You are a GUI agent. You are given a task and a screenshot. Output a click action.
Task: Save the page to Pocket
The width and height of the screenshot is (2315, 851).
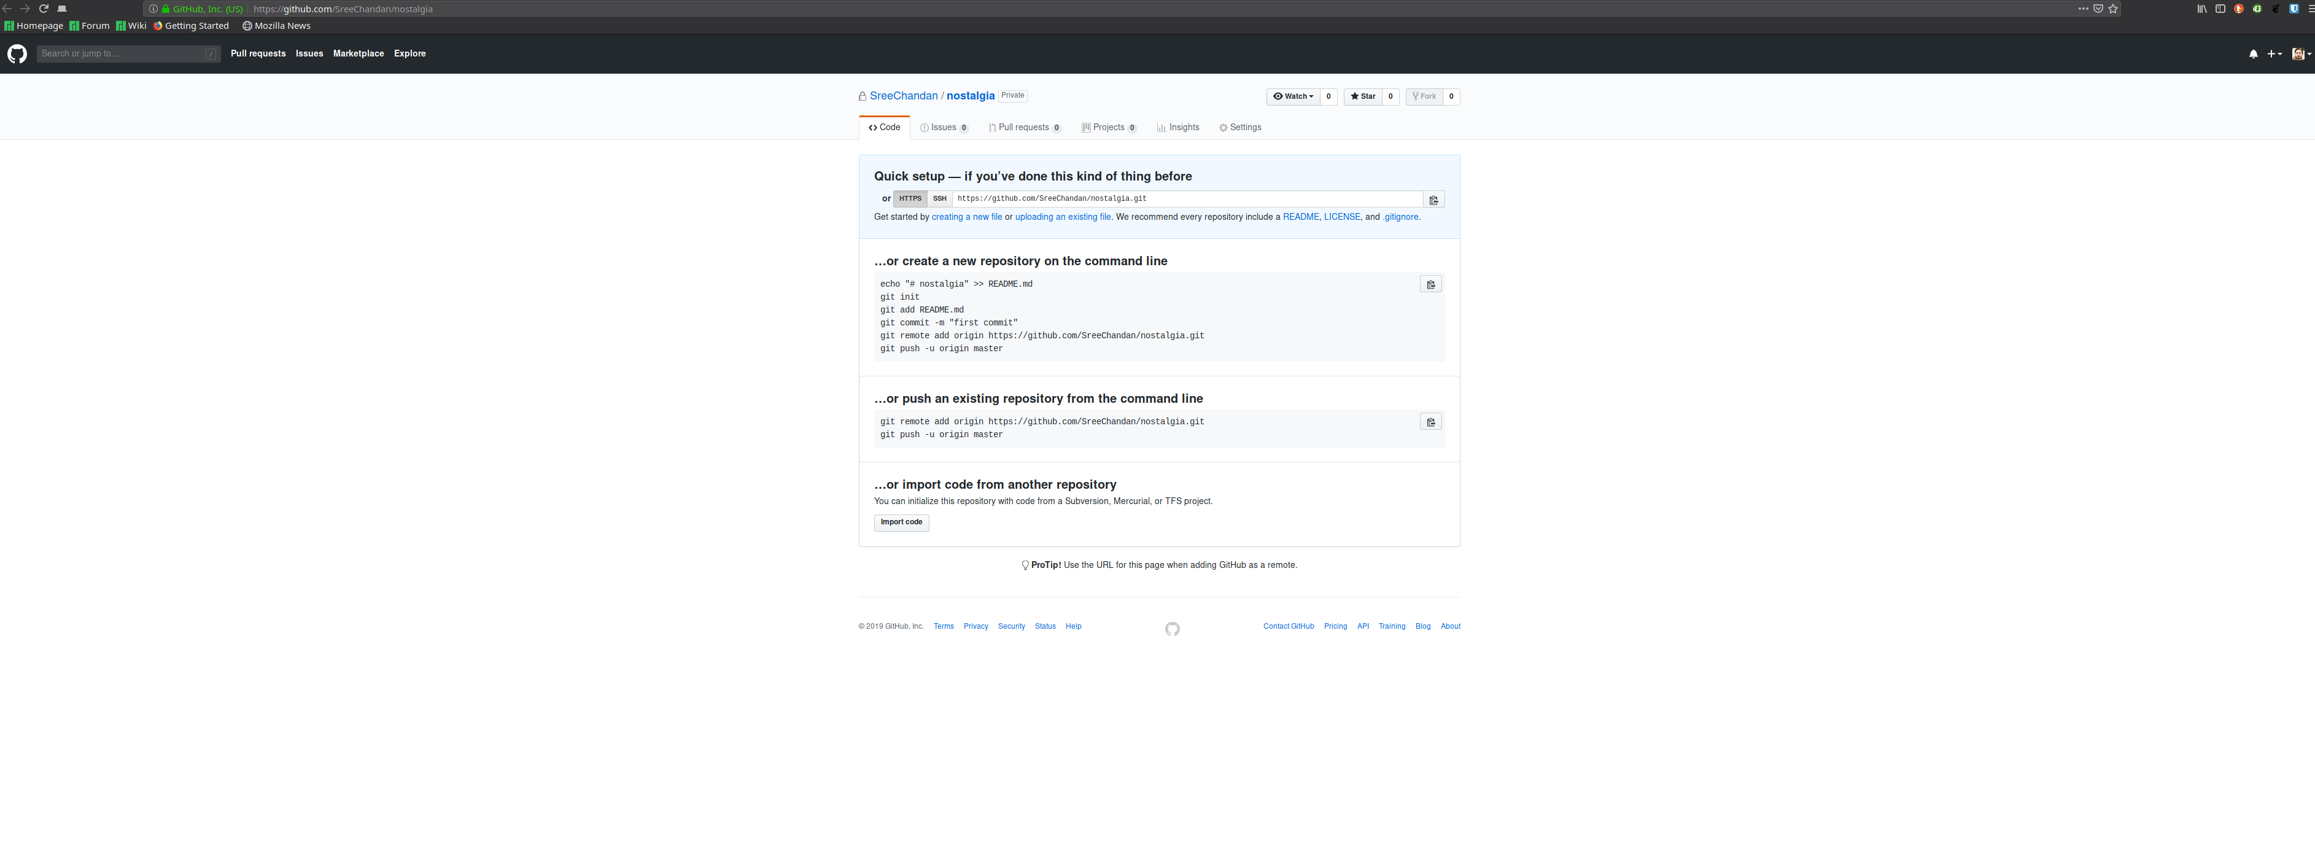tap(2098, 9)
